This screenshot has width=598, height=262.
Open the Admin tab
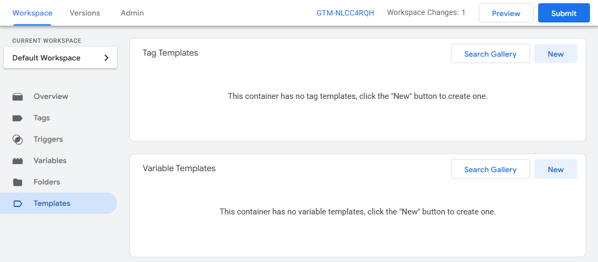132,13
